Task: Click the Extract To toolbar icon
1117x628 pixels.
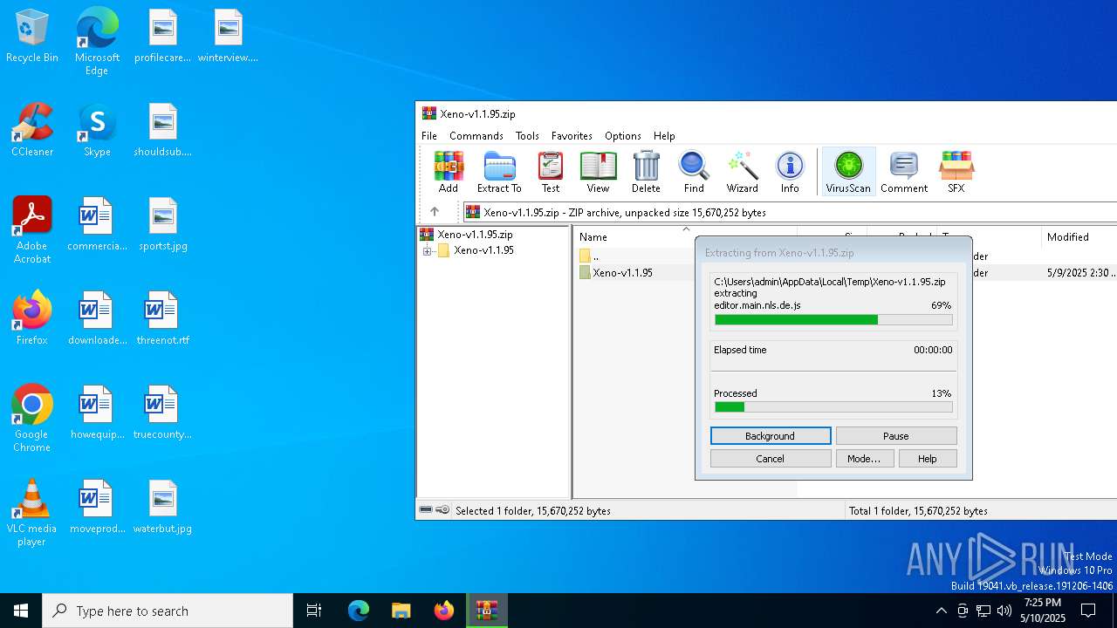Action: tap(499, 171)
